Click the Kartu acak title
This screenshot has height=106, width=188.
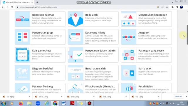click(145, 69)
